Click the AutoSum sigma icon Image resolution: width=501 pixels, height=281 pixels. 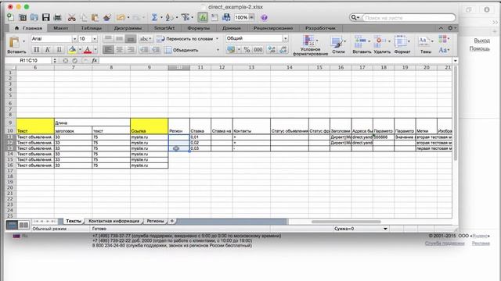tap(154, 17)
